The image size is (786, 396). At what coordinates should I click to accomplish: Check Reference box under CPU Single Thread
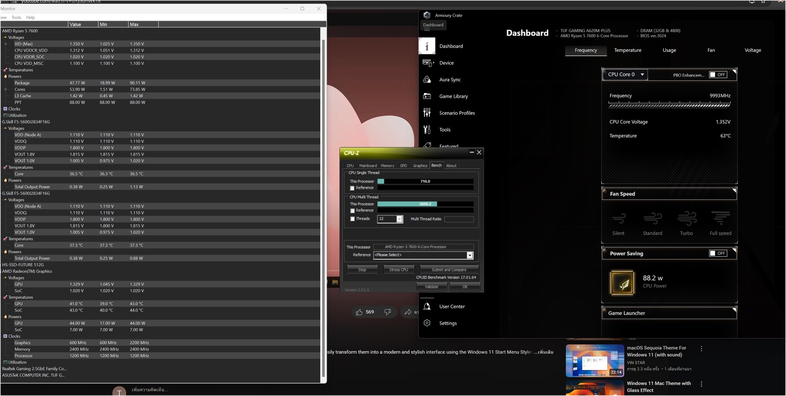[x=352, y=188]
